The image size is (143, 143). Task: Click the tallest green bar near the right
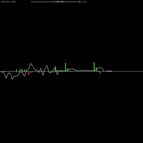[x=94, y=67]
